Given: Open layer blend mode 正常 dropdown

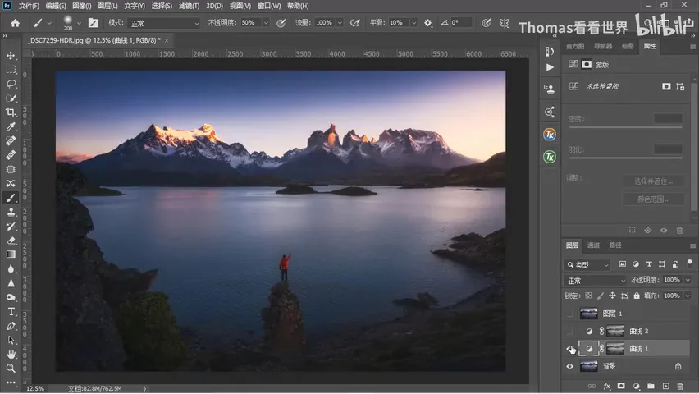Looking at the screenshot, I should pyautogui.click(x=596, y=281).
